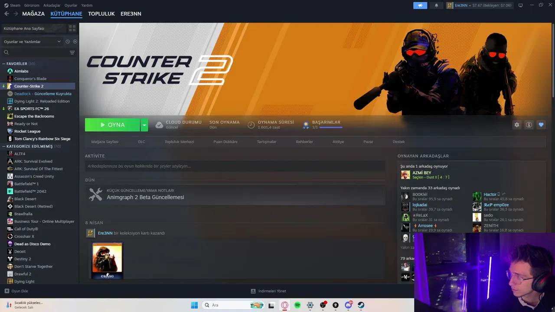This screenshot has height=312, width=555.
Task: Open the Oyunlar menu
Action: coord(71,5)
